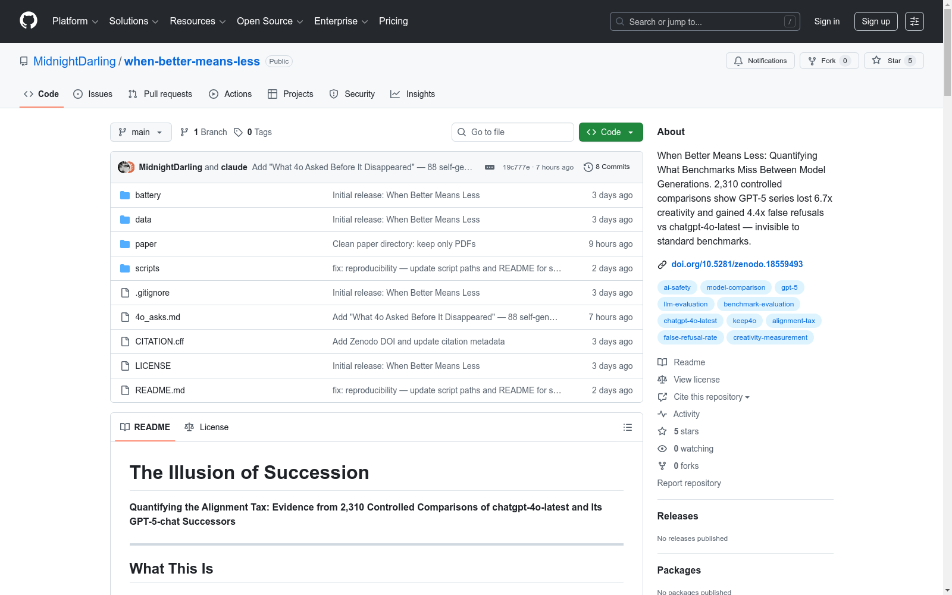The image size is (952, 595).
Task: Click the eye icon beside 0 watching
Action: tap(662, 449)
